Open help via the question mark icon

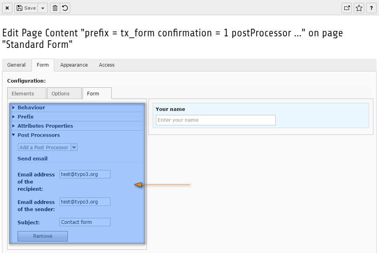pyautogui.click(x=371, y=8)
